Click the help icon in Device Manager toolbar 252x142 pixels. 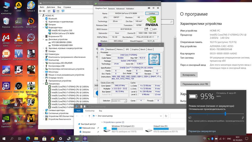pos(54,11)
